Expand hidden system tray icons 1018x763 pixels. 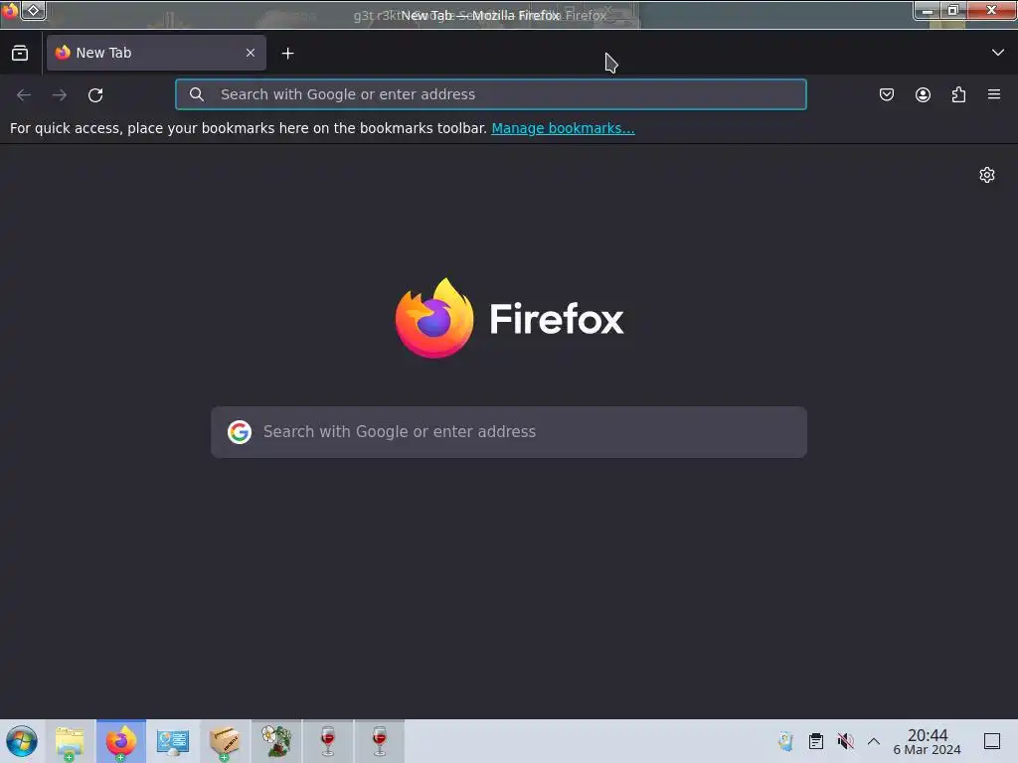(874, 741)
